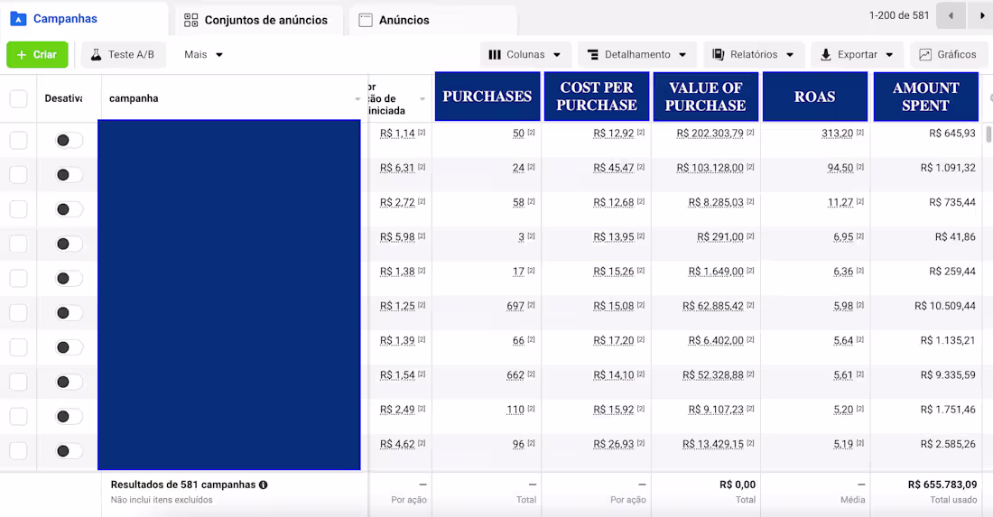This screenshot has width=993, height=517.
Task: Toggle campaign switch in R$ 9.335,59 row
Action: (69, 382)
